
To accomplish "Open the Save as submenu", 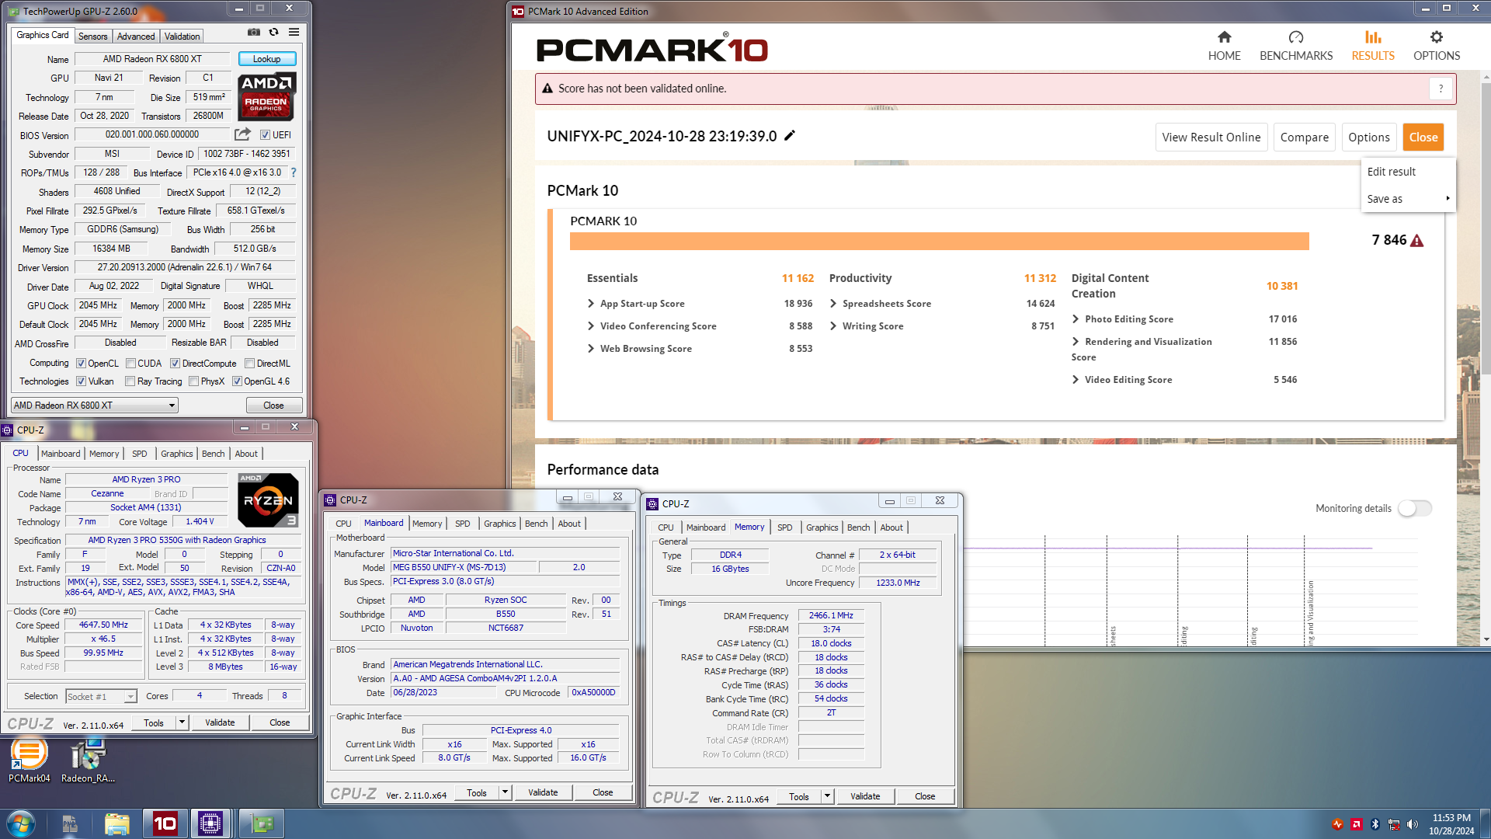I will point(1407,199).
